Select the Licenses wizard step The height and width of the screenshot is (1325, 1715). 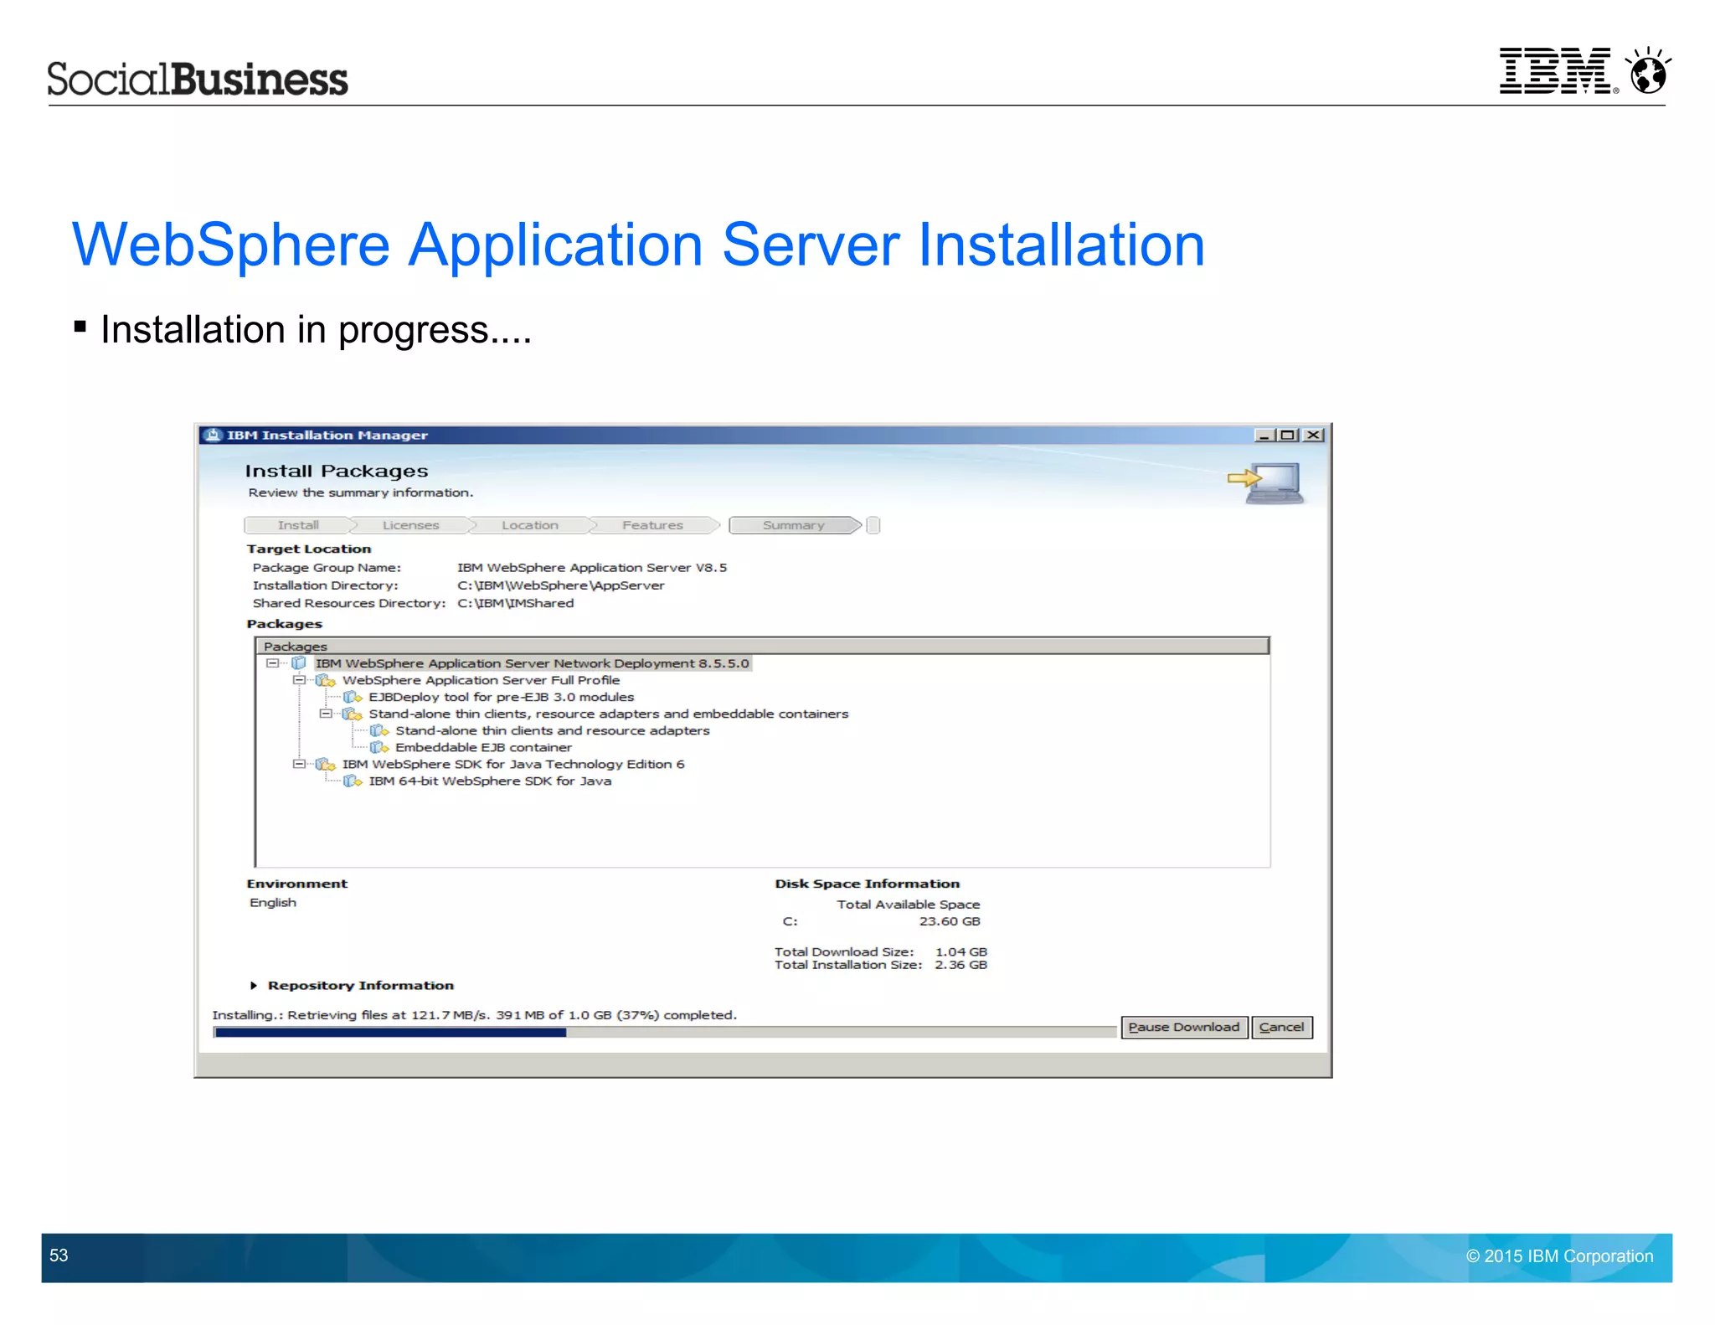point(410,525)
